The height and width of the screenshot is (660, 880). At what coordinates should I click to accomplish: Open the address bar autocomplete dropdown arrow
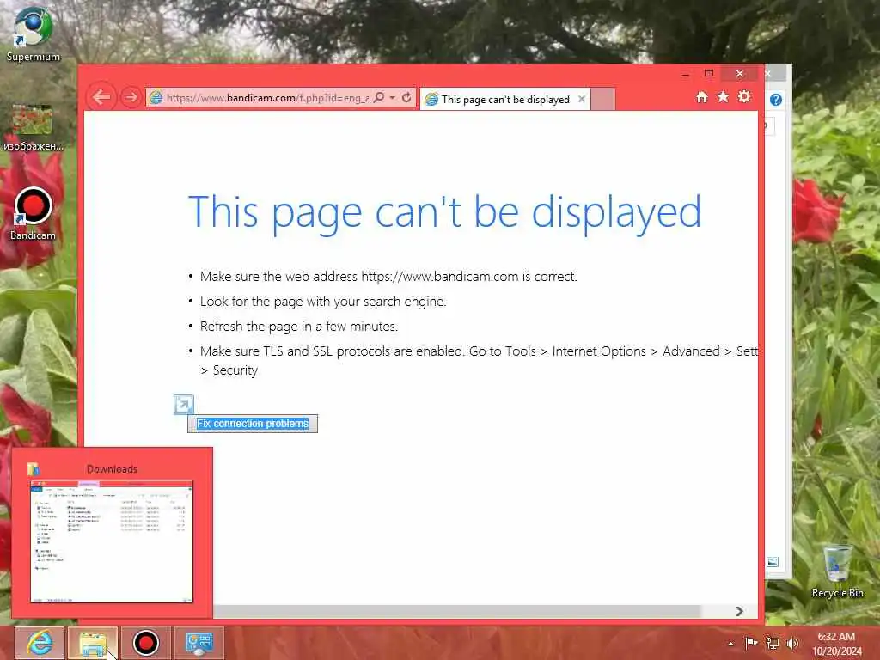tap(392, 98)
